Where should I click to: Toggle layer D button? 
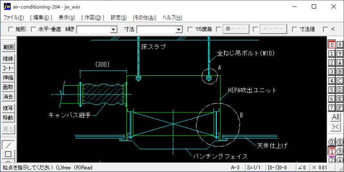[x=340, y=90]
